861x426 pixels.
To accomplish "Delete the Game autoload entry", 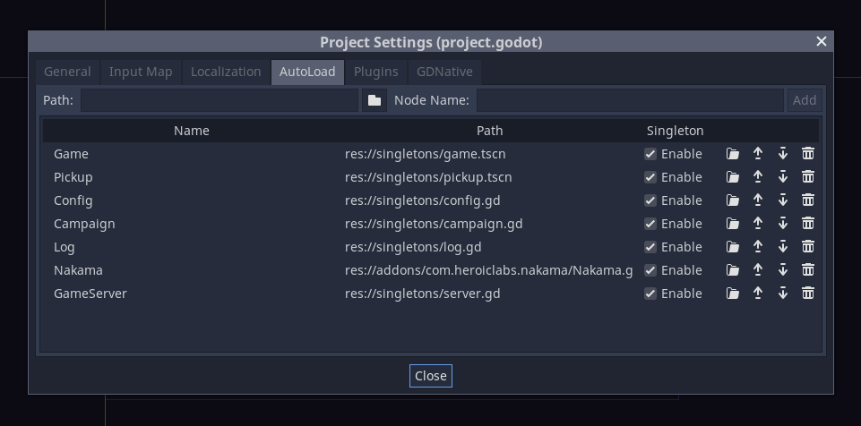I will (807, 154).
